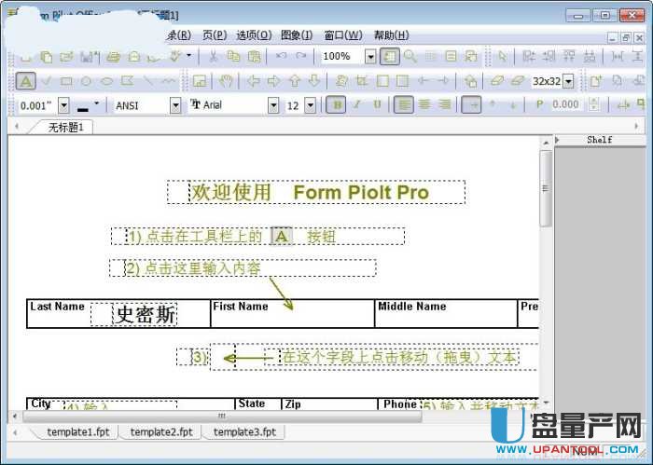Open the 图象(I) menu
Viewport: 653px width, 465px height.
(x=296, y=35)
